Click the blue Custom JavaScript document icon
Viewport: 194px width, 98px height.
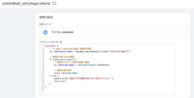(45, 32)
